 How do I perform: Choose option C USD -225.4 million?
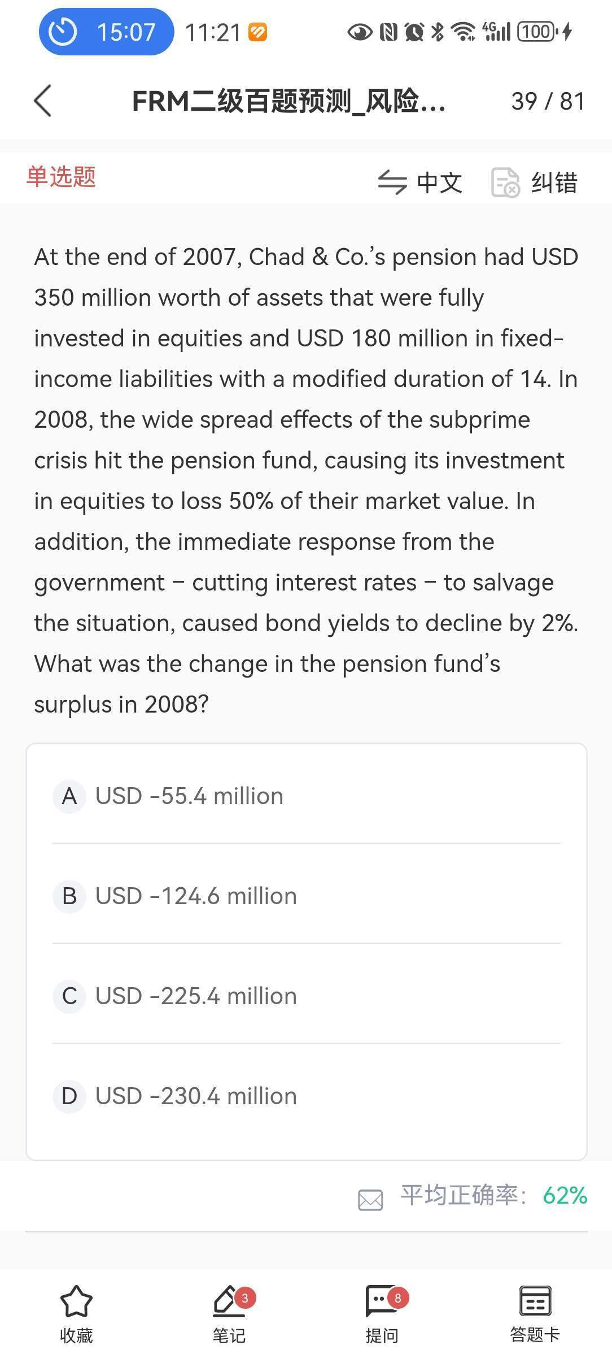(x=195, y=996)
